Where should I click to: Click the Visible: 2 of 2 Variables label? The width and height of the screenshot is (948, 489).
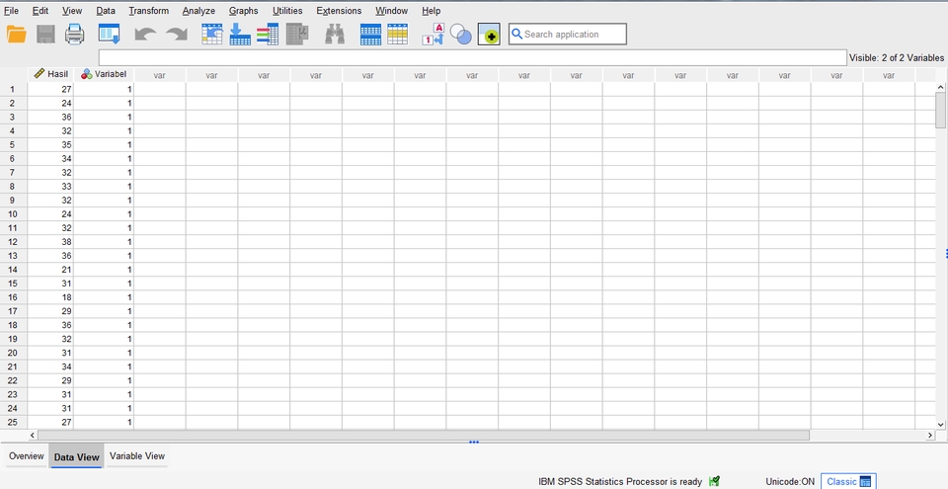(897, 57)
